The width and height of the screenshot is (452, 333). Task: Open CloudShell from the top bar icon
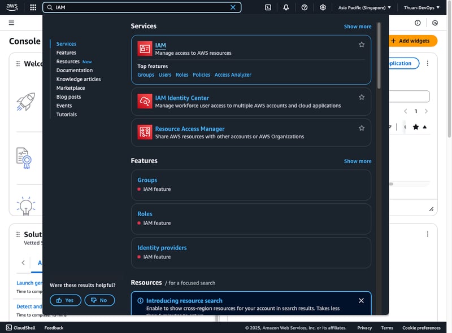coord(268,7)
